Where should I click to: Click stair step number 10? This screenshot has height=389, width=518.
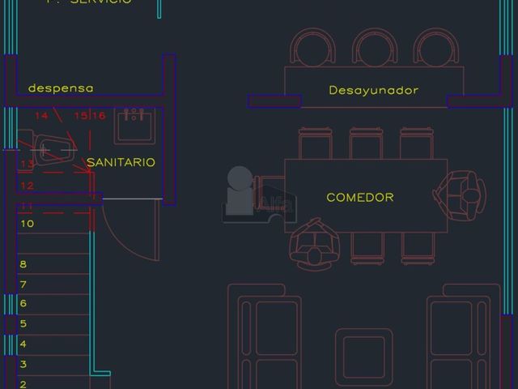pos(28,224)
